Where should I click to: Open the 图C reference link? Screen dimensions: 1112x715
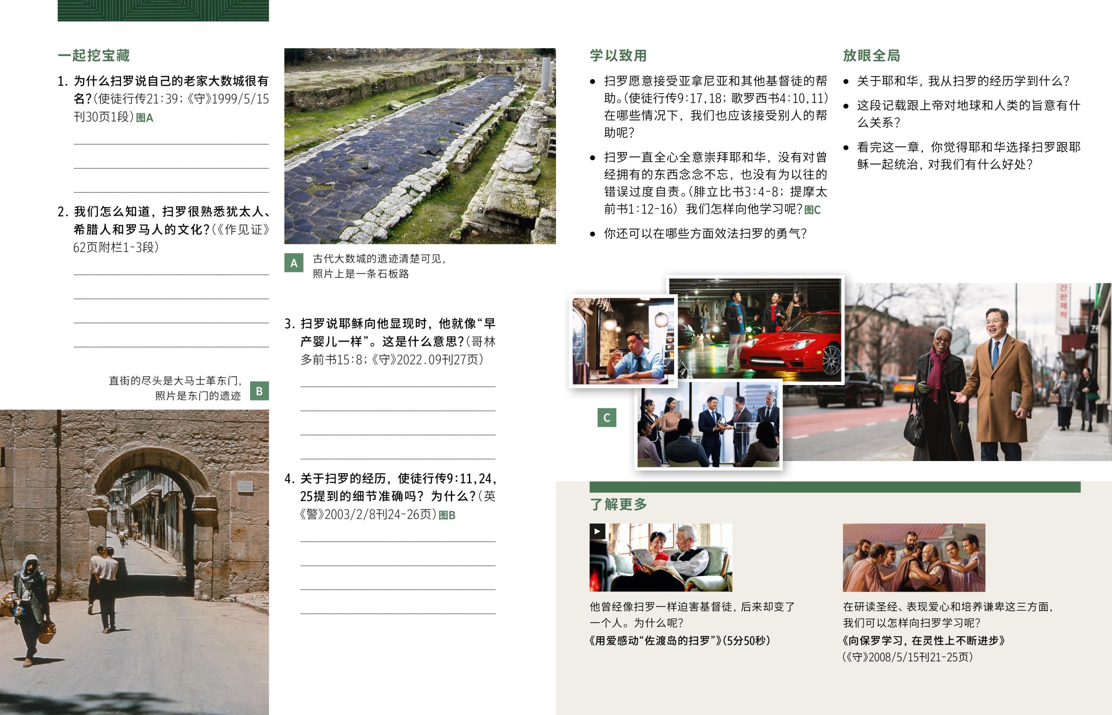[812, 210]
